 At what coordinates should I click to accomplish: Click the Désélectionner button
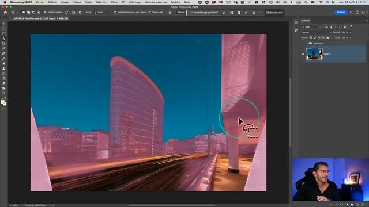coord(274,13)
